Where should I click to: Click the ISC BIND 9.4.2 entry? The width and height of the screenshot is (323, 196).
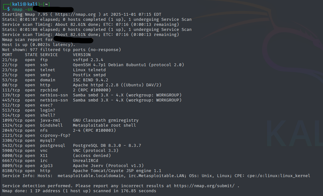(x=91, y=80)
